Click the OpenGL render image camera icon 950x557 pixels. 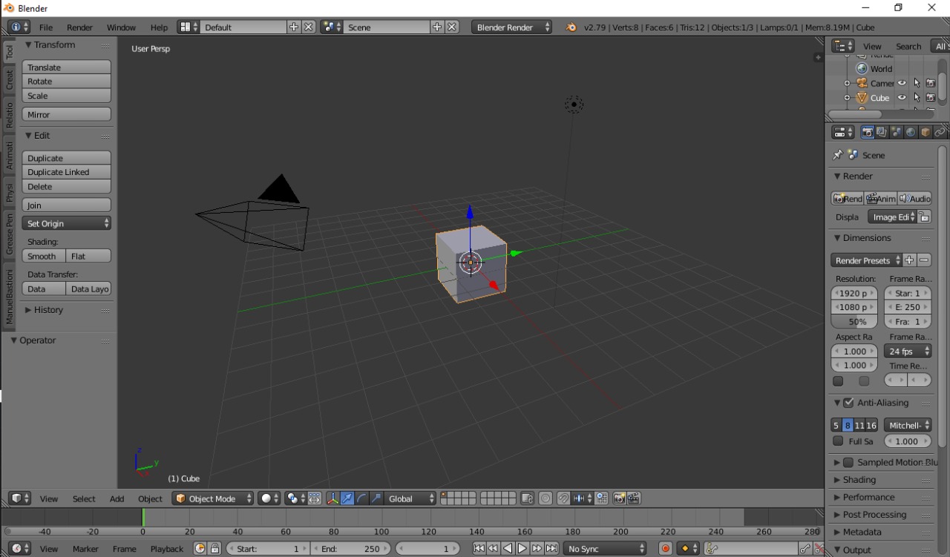click(619, 498)
